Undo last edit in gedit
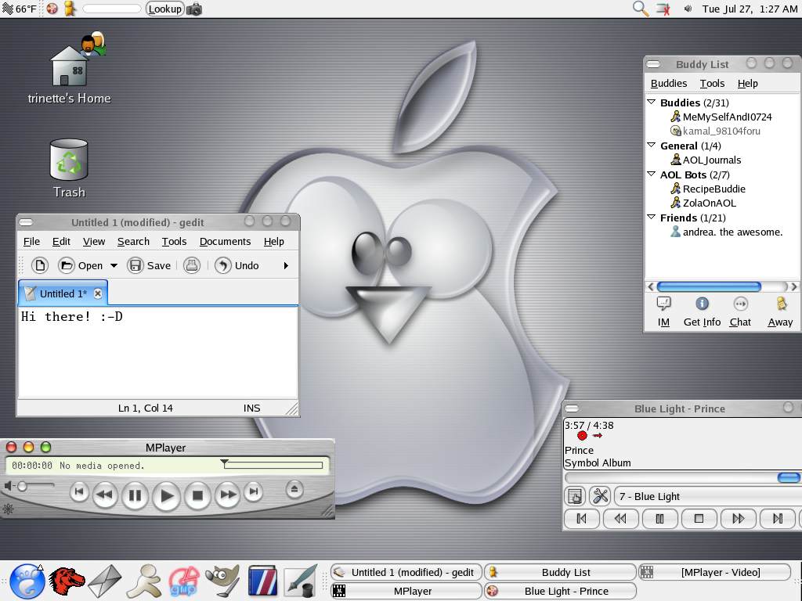 click(237, 265)
